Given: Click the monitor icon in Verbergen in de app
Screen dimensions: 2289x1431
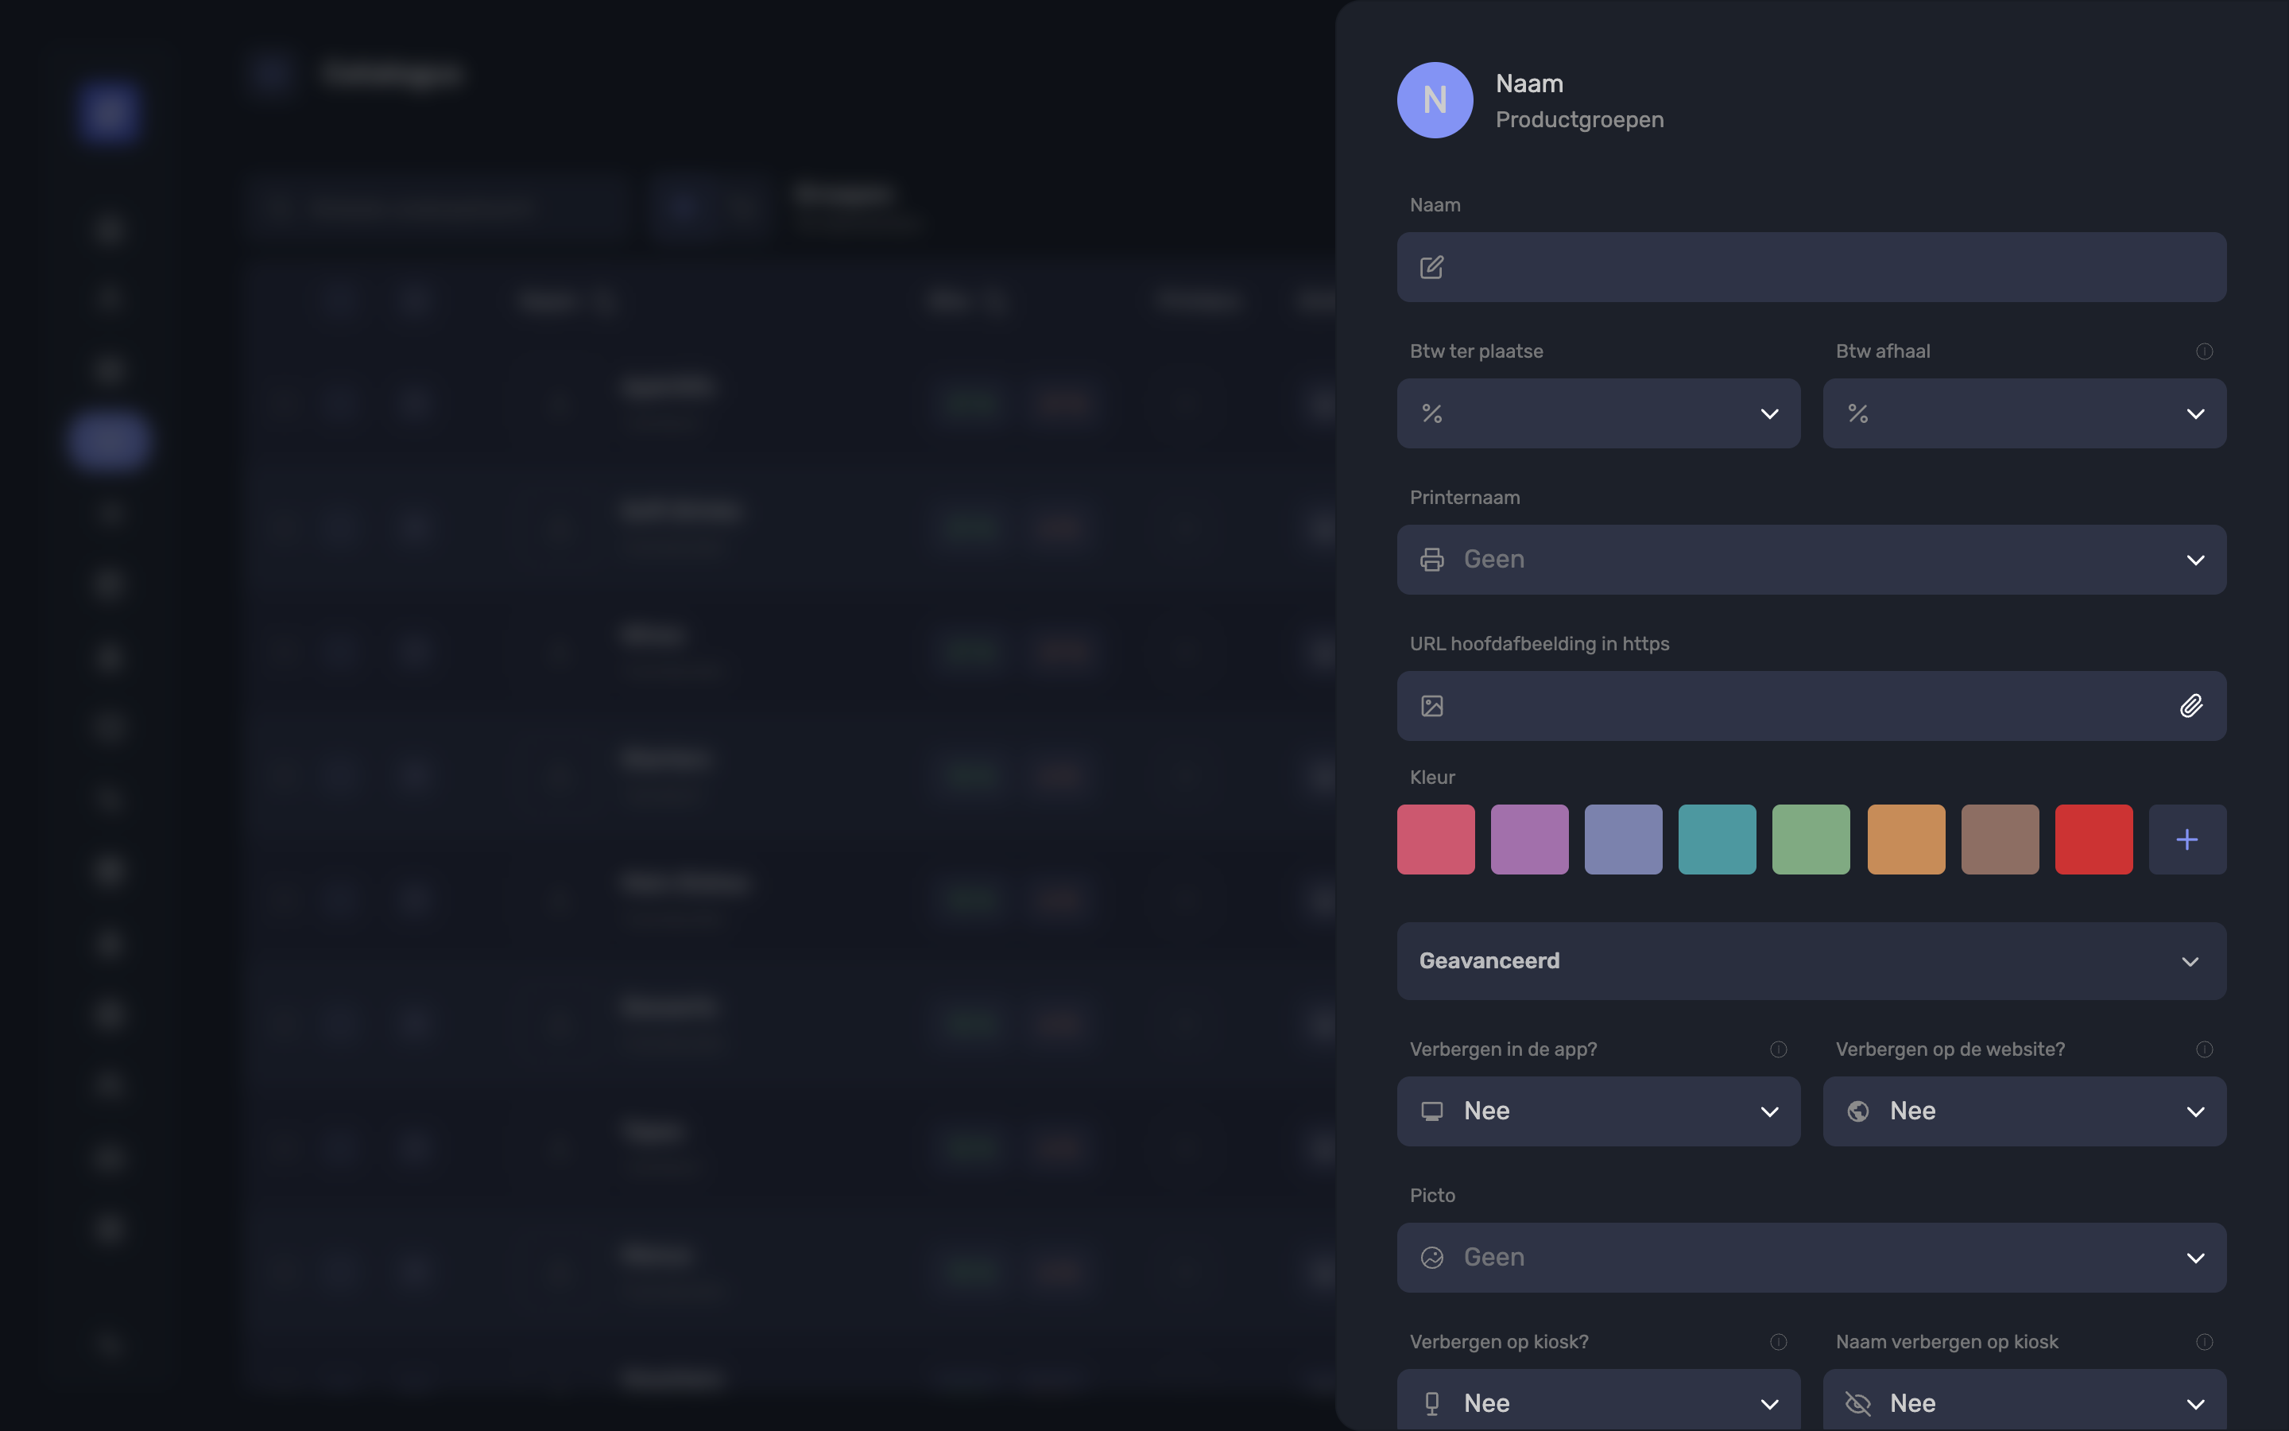Looking at the screenshot, I should [x=1432, y=1111].
